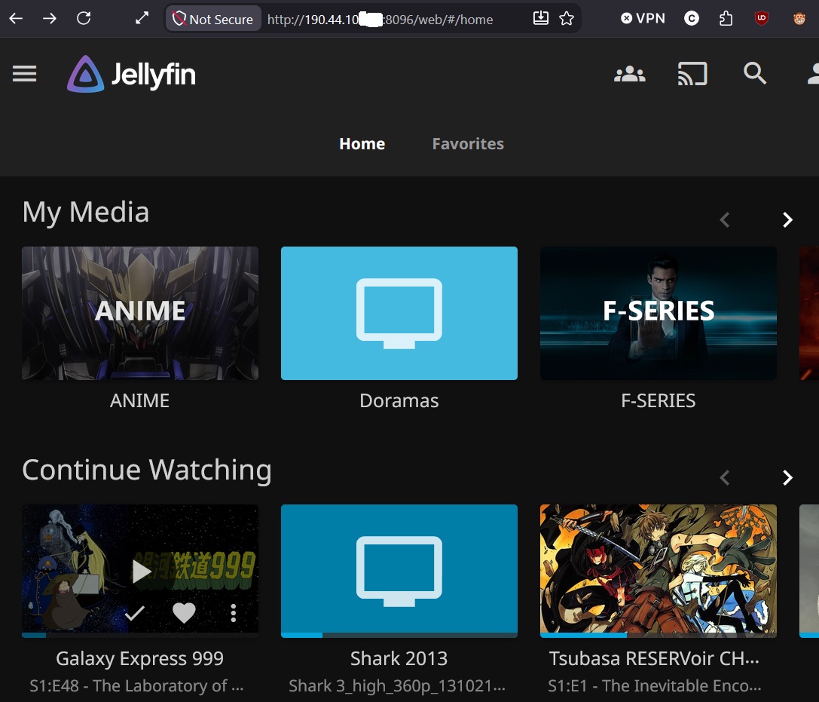
Task: Click the F-SERIES label under the card
Action: pyautogui.click(x=658, y=401)
